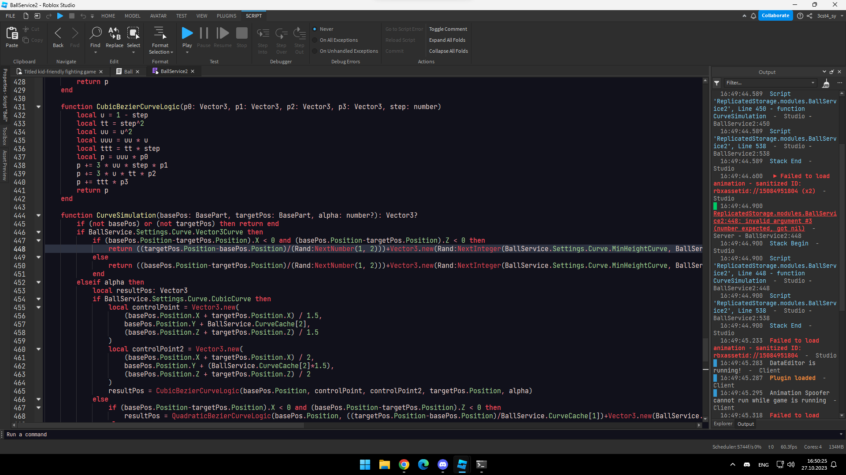Collapse the CurveSimulation function at line 444
Image resolution: width=846 pixels, height=475 pixels.
[38, 216]
